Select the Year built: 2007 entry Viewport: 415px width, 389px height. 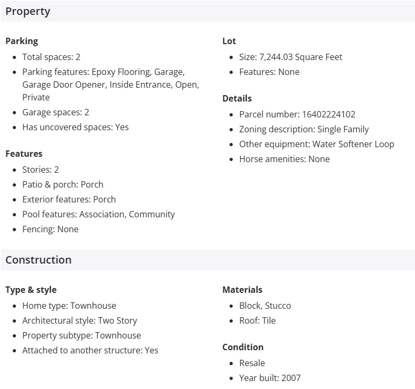(x=270, y=378)
